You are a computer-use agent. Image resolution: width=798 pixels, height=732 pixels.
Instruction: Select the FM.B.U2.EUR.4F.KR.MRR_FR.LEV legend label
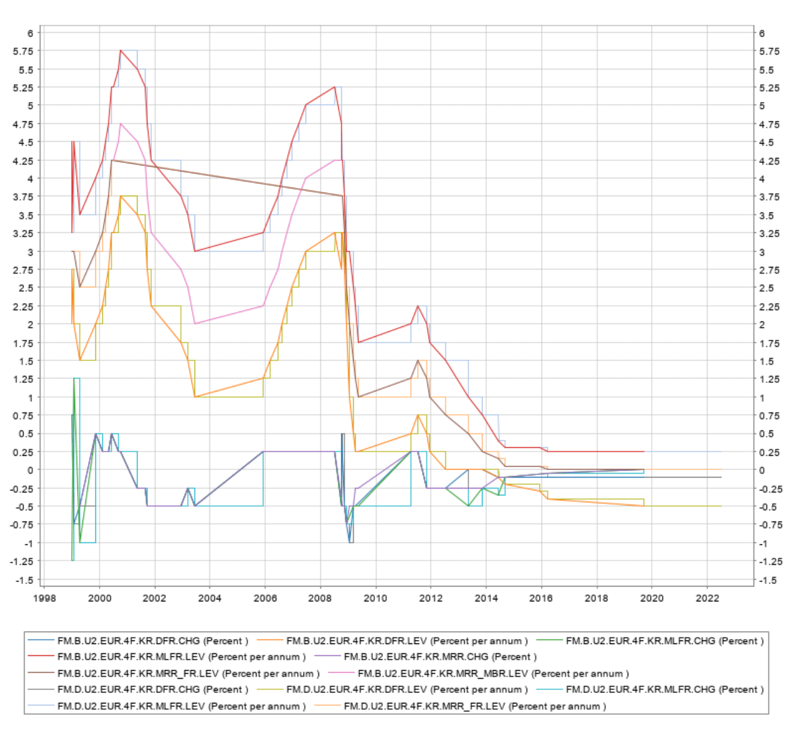pyautogui.click(x=188, y=673)
